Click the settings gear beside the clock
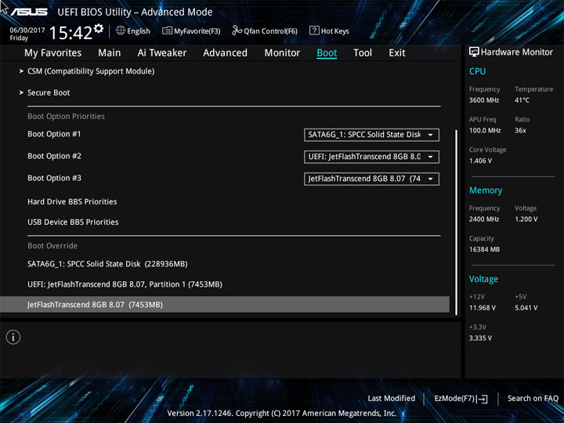This screenshot has height=423, width=564. coord(99,28)
